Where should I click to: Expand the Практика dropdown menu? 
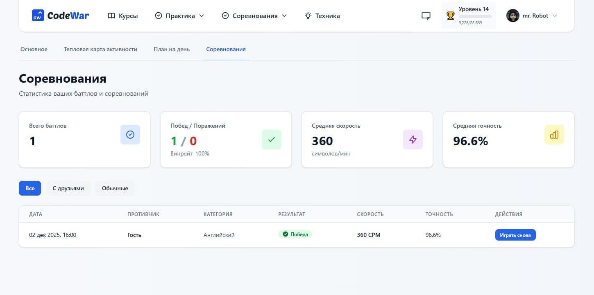pos(179,16)
